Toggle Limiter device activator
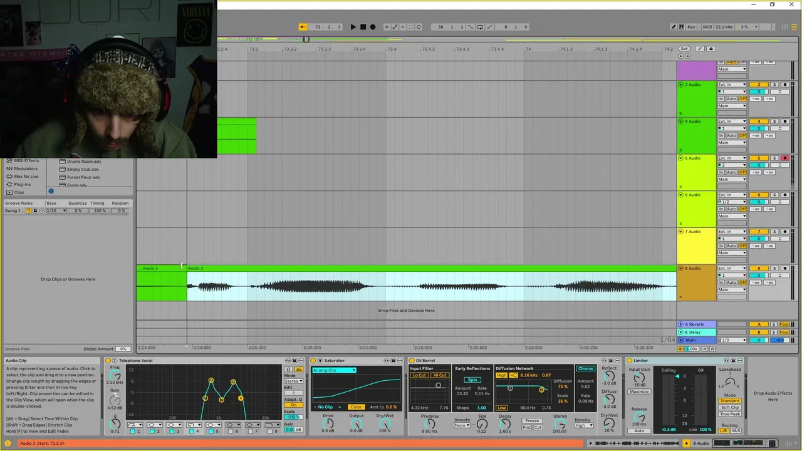802x451 pixels. click(629, 361)
